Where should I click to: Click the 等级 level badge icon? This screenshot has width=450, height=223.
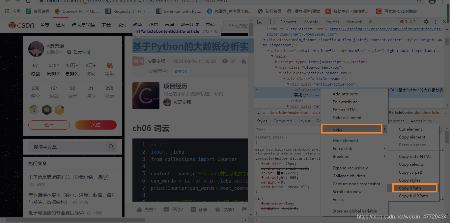tap(110, 65)
